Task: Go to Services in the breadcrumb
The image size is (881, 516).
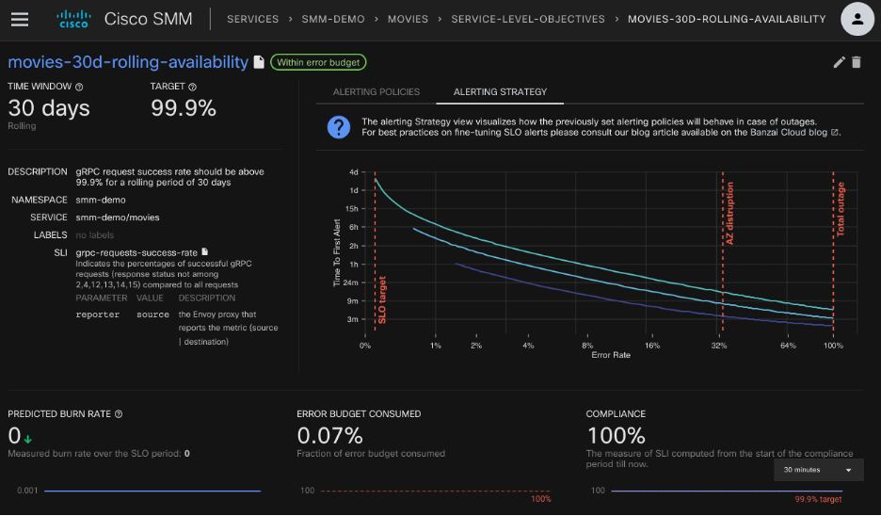Action: pos(252,19)
